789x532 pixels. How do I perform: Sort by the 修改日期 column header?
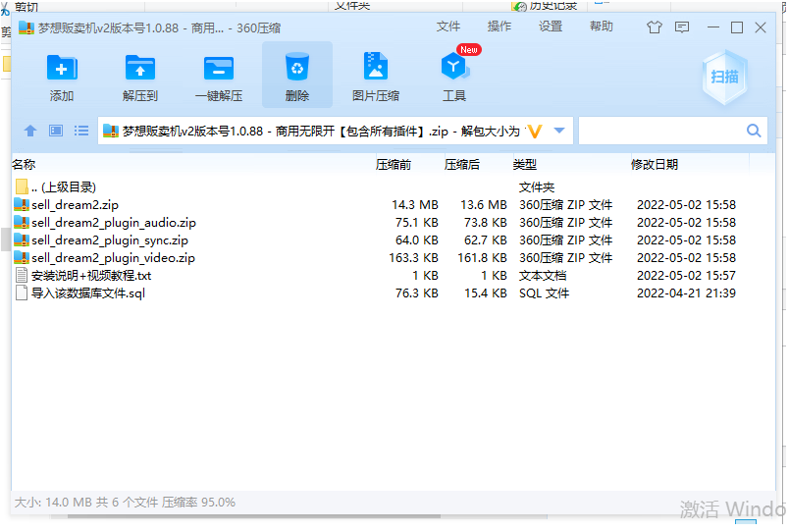click(654, 165)
